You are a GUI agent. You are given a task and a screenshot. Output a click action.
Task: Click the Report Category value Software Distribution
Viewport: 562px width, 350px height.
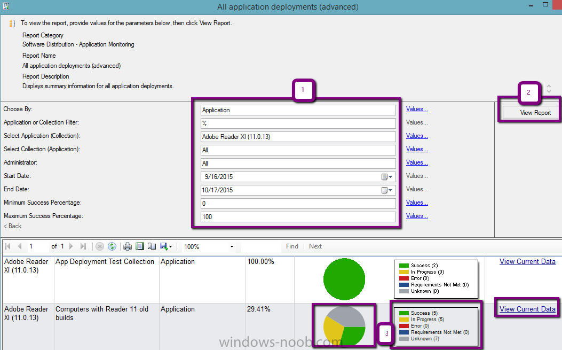click(78, 44)
